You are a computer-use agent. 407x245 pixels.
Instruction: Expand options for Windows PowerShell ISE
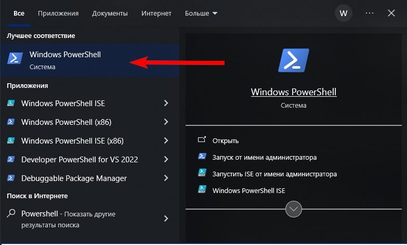[166, 104]
